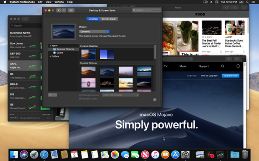
Task: Click Apple site search magnifier icon
Action: [222, 66]
